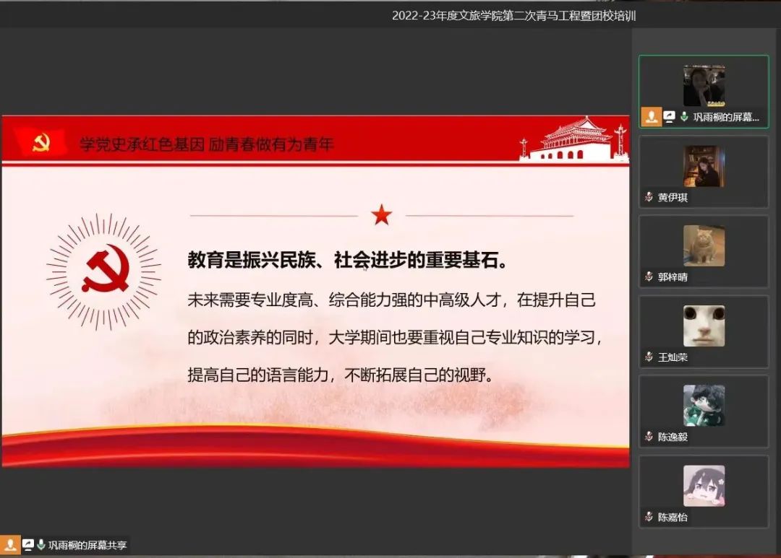Click the muted mic icon beside 陈逸毅
Viewport: 781px width, 558px height.
[649, 436]
